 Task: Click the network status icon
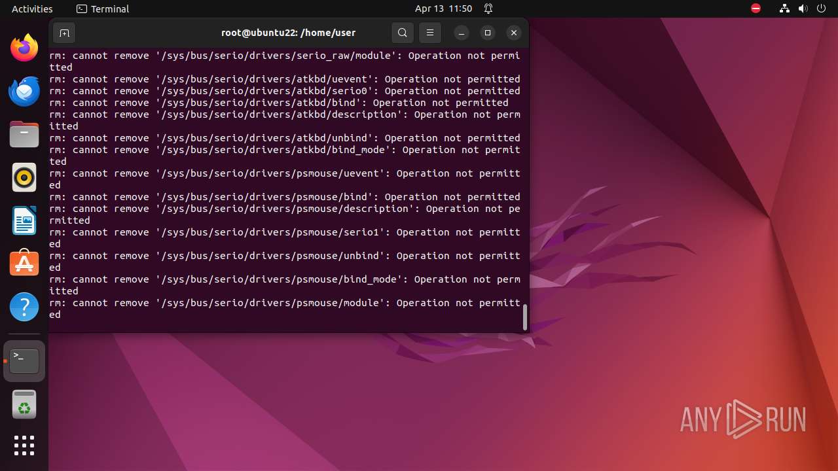pos(784,9)
